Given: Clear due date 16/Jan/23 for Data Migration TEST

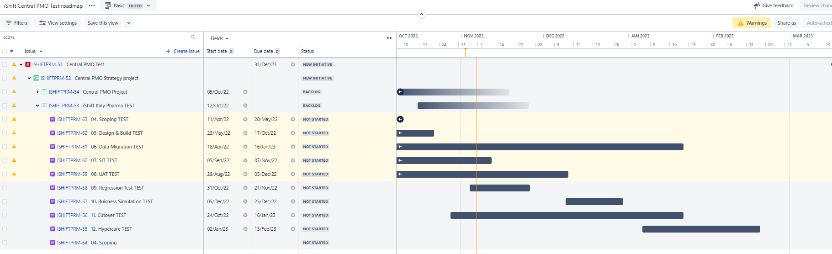Looking at the screenshot, I should point(293,147).
